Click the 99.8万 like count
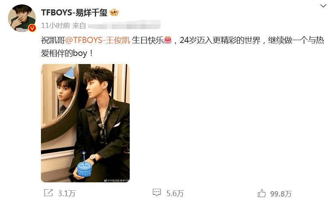 click(x=281, y=194)
